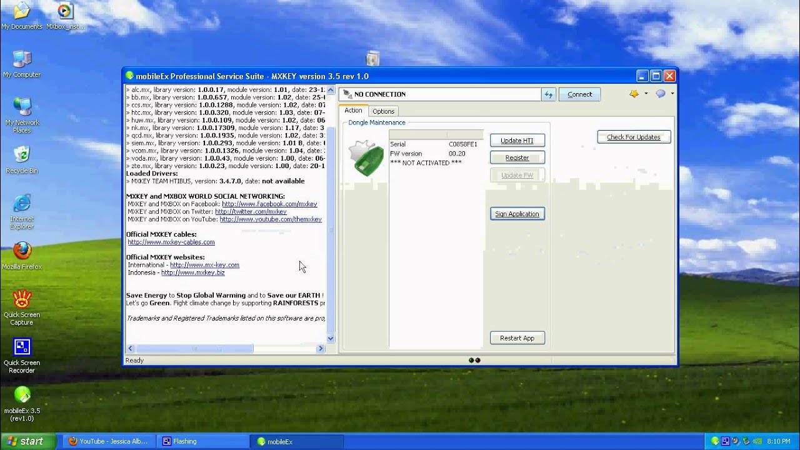Viewport: 800px width, 450px height.
Task: Select My Network Places desktop icon
Action: (x=22, y=115)
